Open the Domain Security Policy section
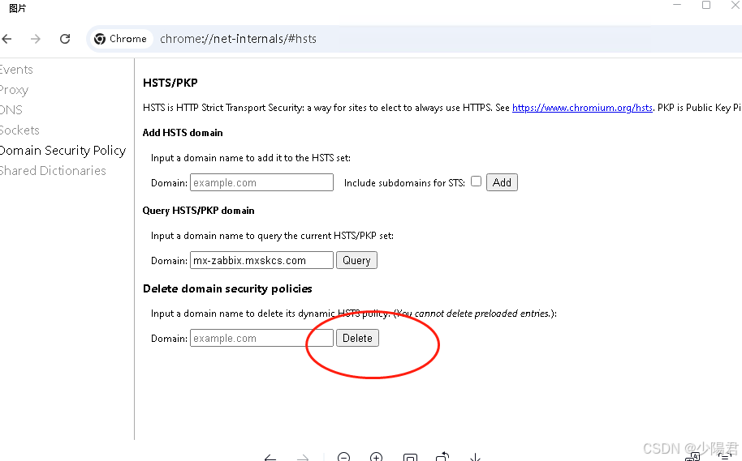742x461 pixels. click(x=63, y=150)
